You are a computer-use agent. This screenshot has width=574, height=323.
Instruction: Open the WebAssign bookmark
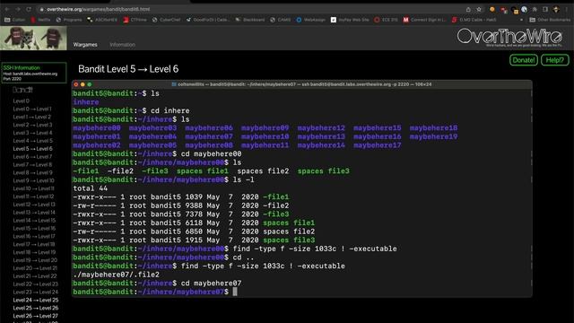[x=310, y=20]
